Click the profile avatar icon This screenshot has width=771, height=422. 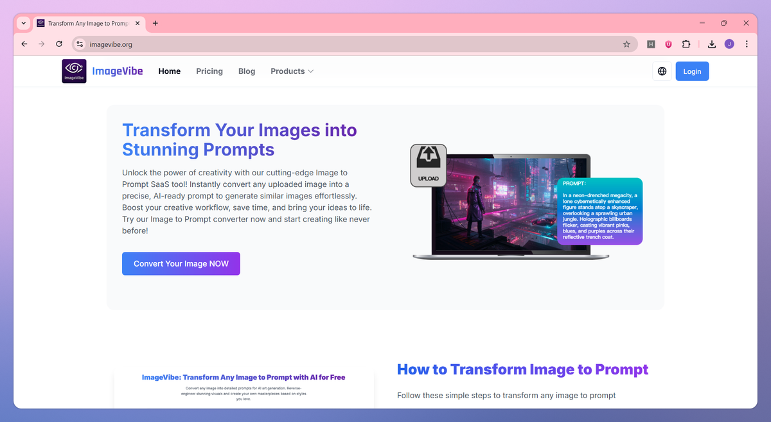729,44
